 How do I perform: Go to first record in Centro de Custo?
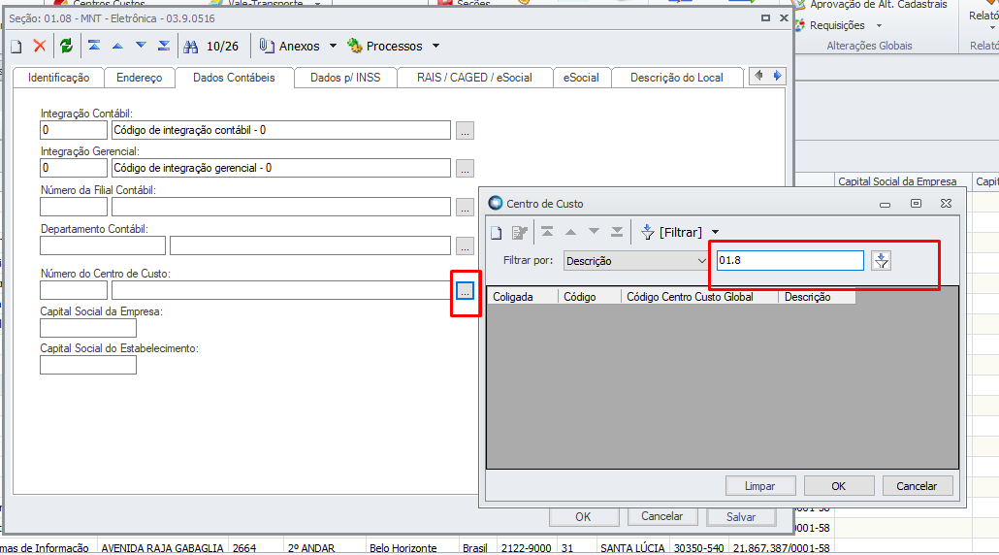(x=547, y=232)
